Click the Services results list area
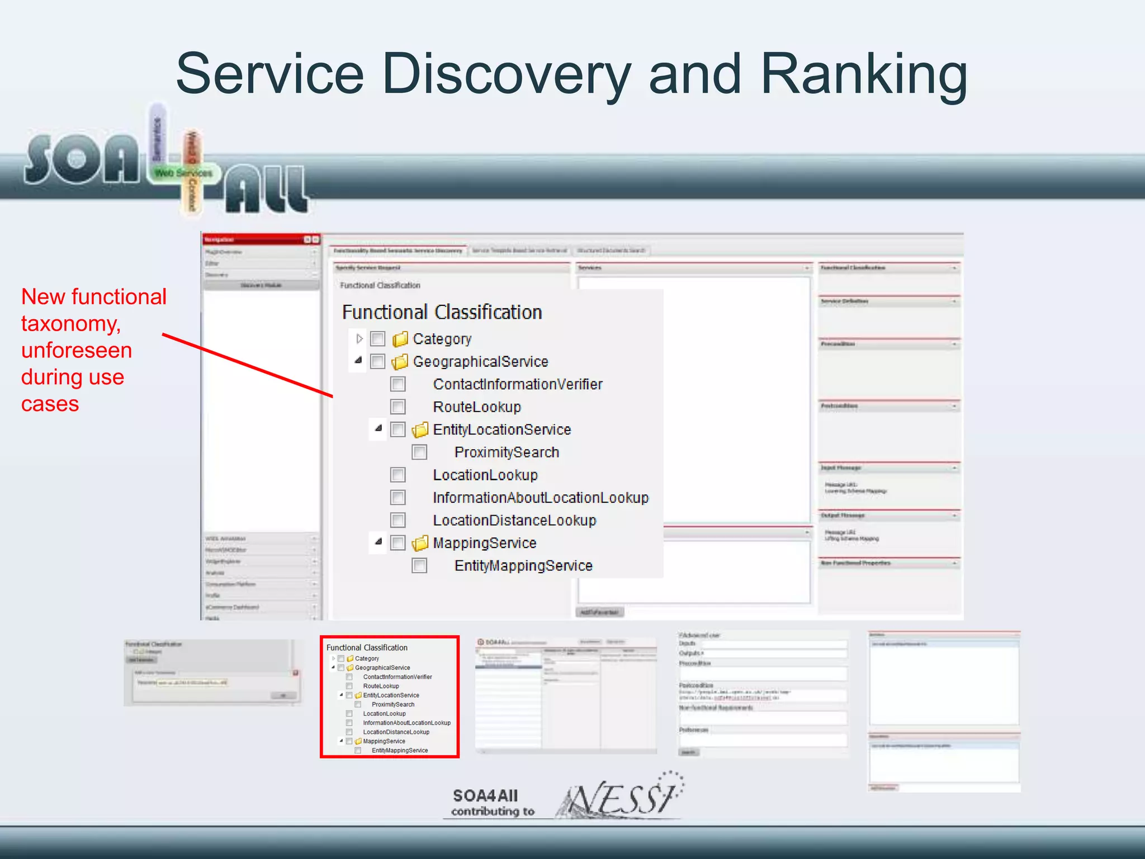The width and height of the screenshot is (1145, 859). click(x=694, y=400)
